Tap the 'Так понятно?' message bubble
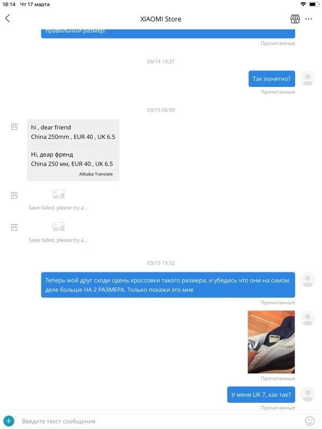Viewport: 322px width, 429px height. [272, 79]
